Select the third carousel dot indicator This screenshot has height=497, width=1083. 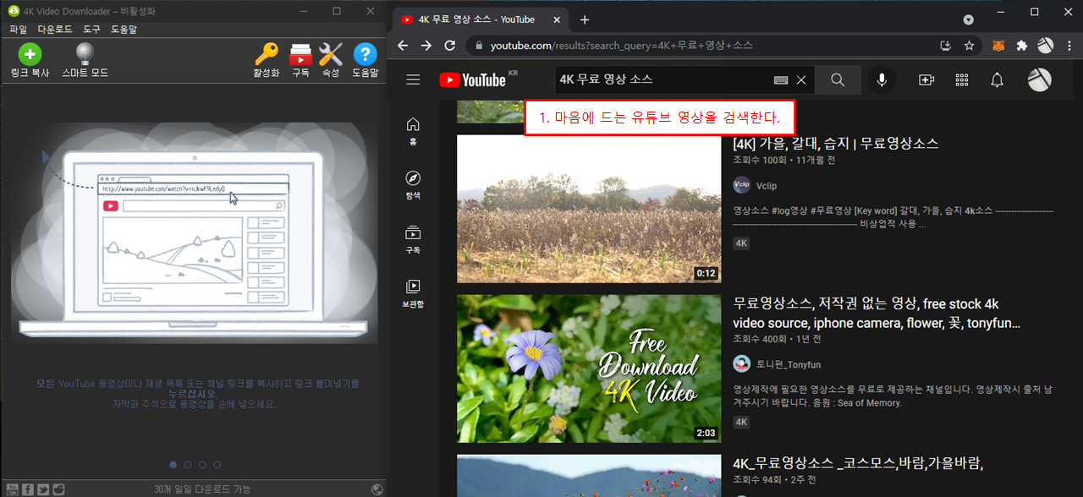[x=202, y=464]
